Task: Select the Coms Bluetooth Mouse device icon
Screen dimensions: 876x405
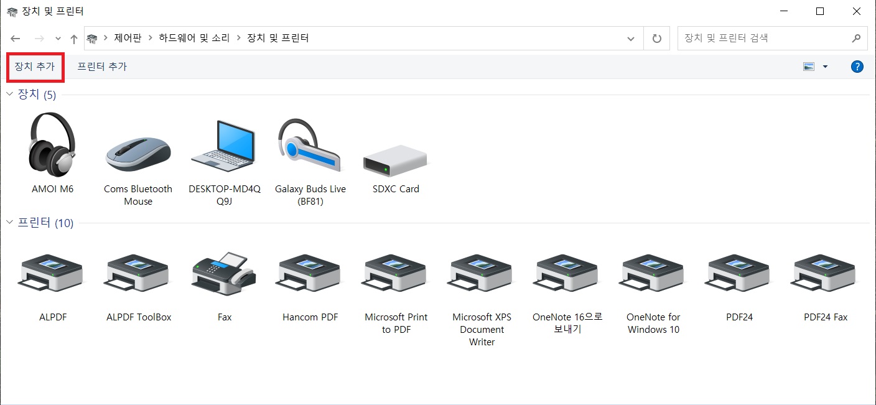Action: pyautogui.click(x=138, y=153)
